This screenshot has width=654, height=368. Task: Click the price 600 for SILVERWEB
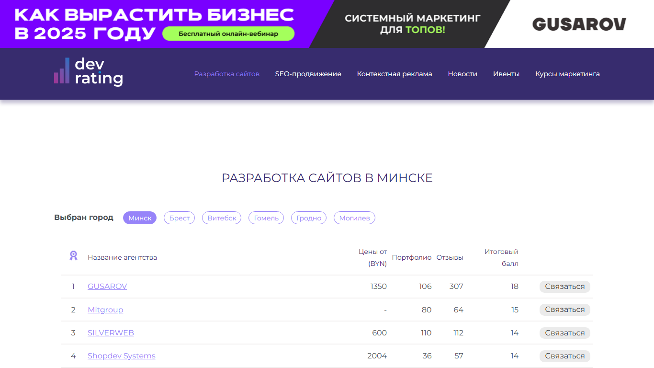[379, 333]
